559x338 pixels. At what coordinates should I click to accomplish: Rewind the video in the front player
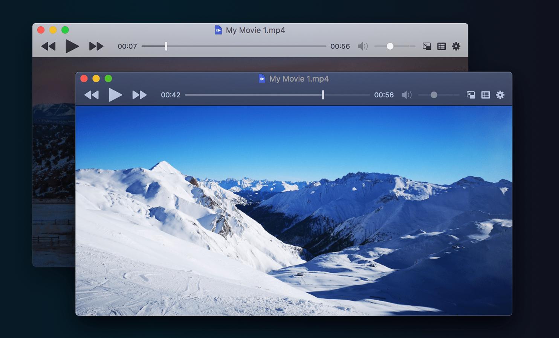click(x=92, y=95)
